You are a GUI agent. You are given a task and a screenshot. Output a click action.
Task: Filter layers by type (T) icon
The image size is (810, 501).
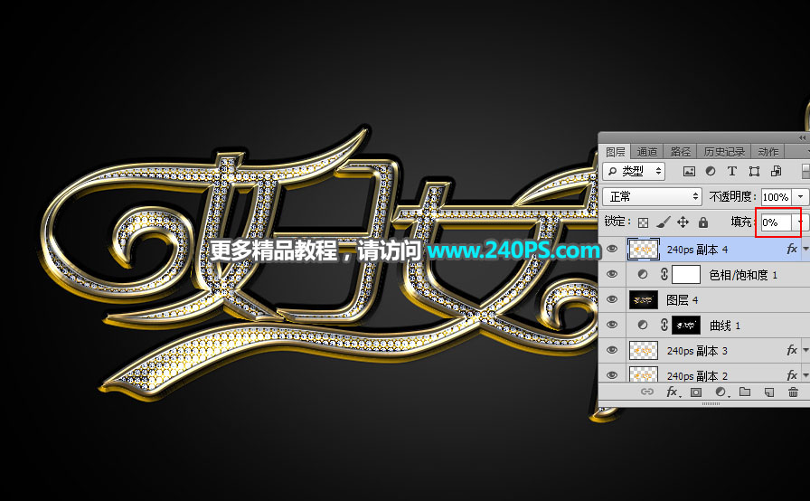click(732, 171)
